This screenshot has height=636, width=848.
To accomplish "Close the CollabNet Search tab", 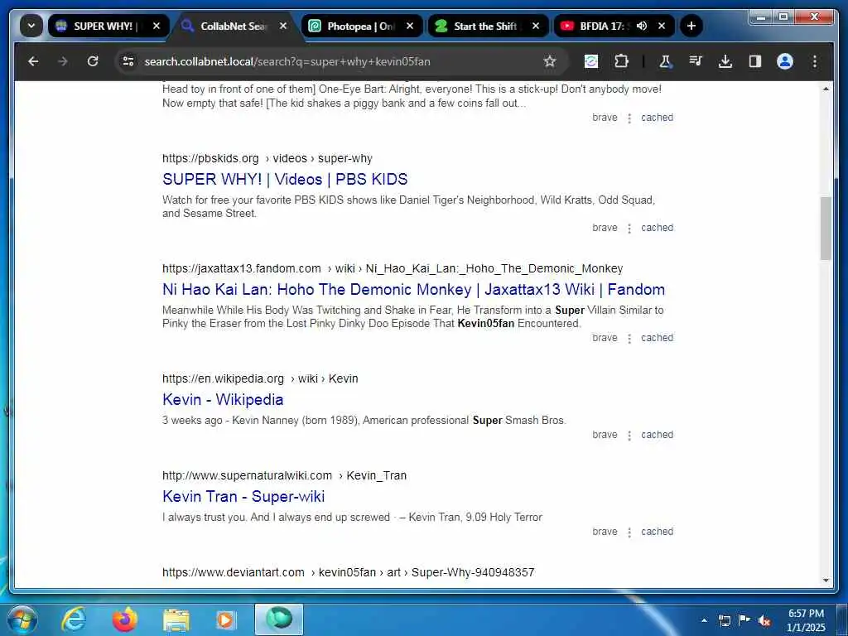I will 283,26.
